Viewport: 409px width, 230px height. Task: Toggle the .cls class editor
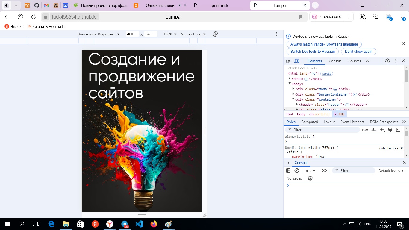pyautogui.click(x=373, y=130)
